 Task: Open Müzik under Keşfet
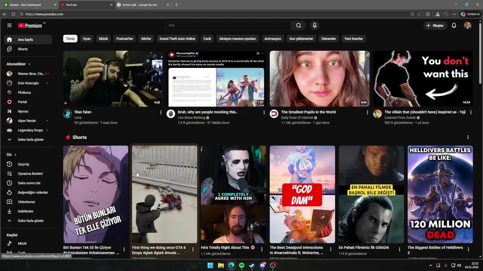[28, 244]
